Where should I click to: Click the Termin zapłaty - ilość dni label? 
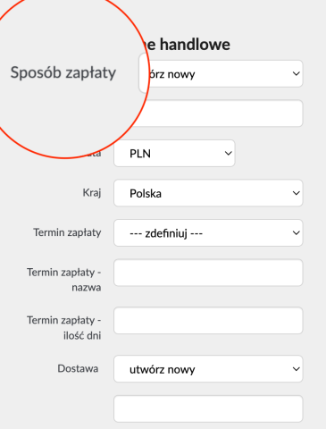click(64, 328)
